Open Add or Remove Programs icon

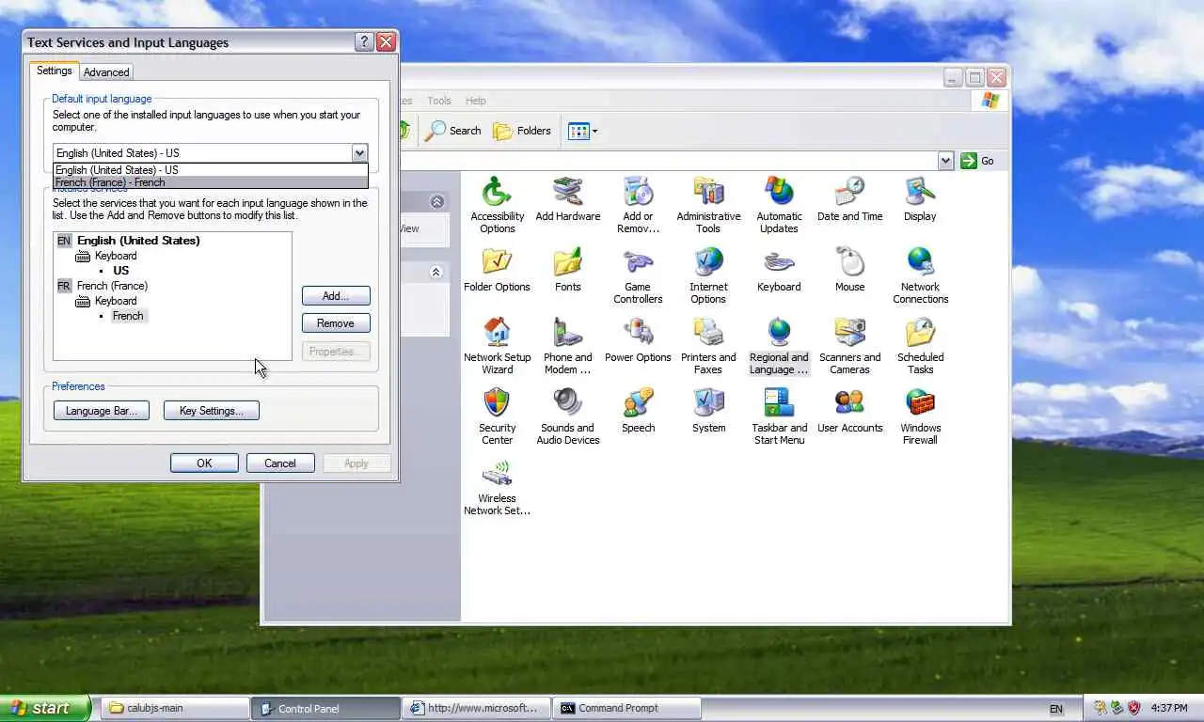[x=638, y=204]
